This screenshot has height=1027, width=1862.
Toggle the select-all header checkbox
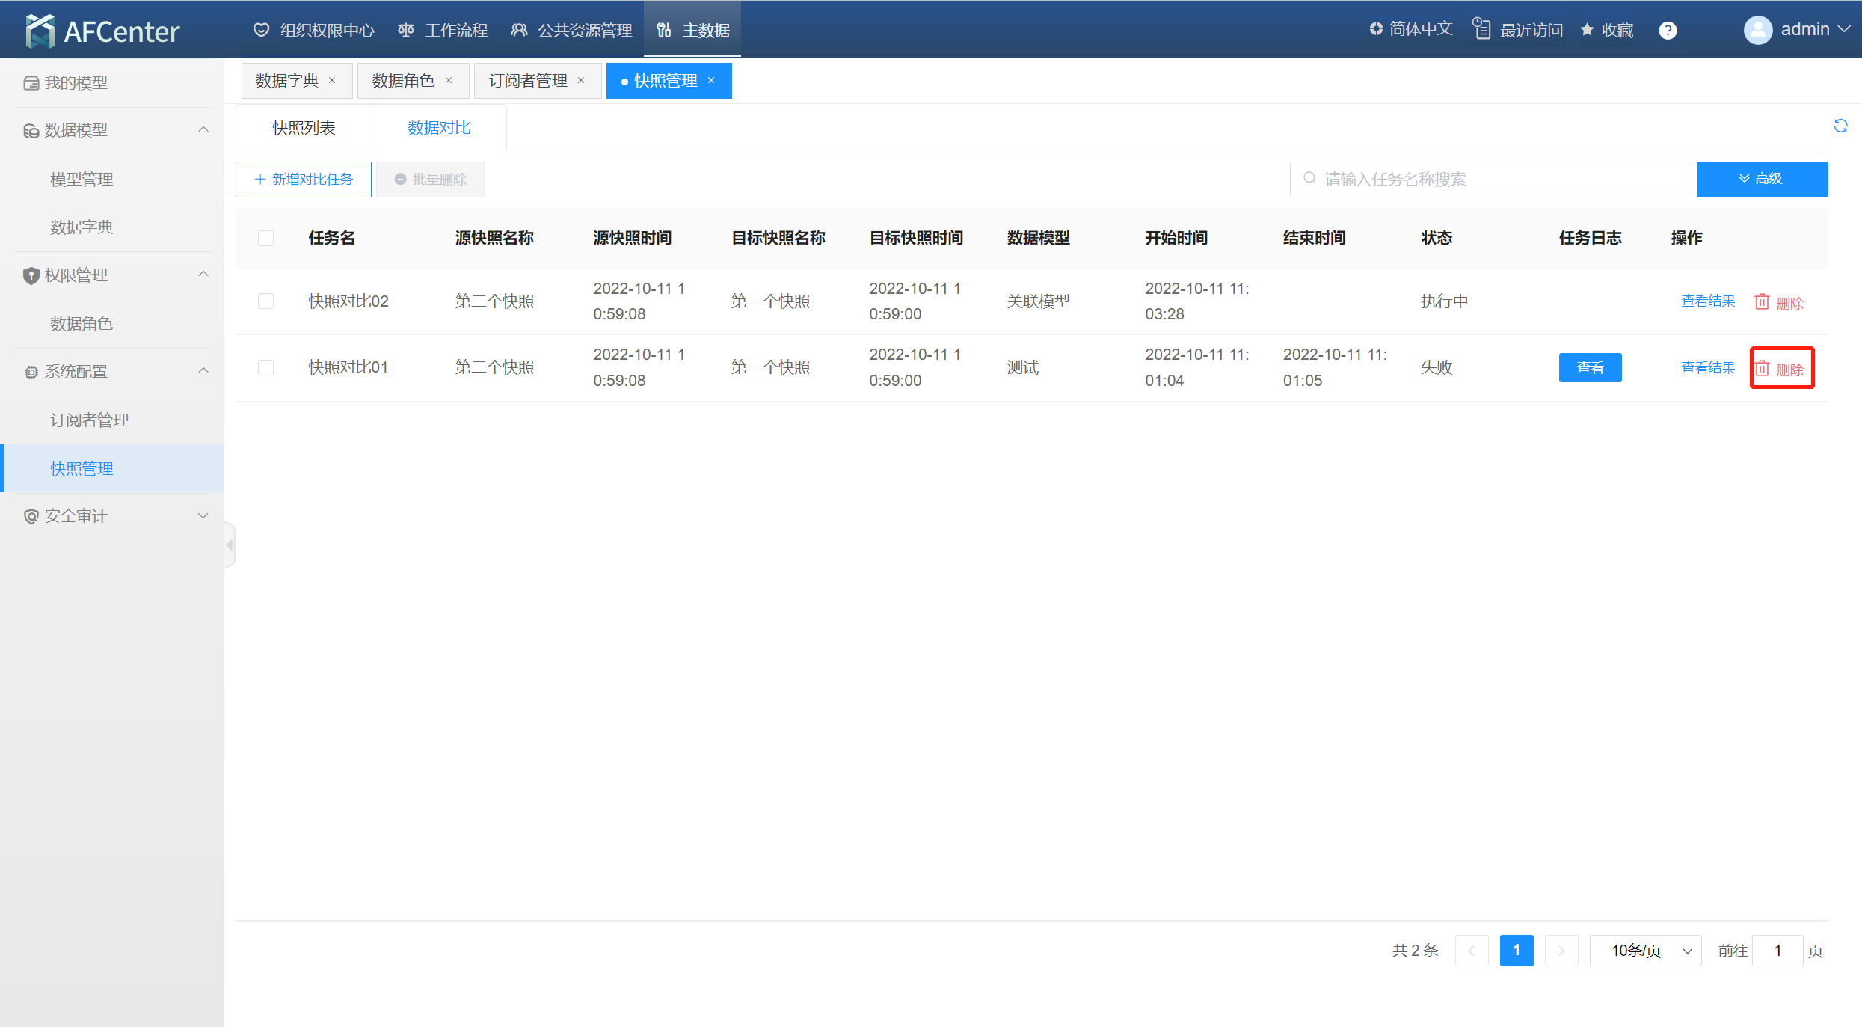(265, 239)
